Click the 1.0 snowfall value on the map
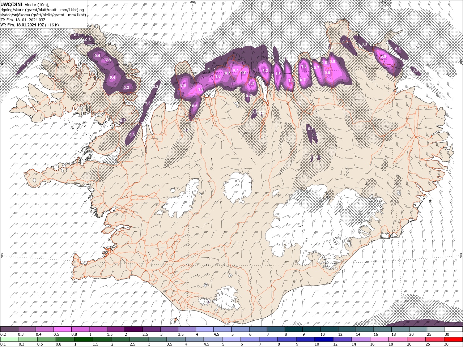The image size is (463, 347). click(218, 76)
